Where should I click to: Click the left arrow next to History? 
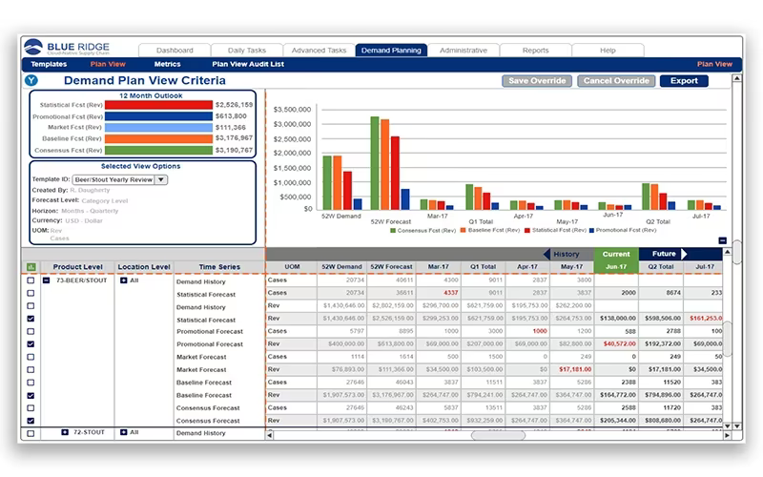click(x=546, y=254)
